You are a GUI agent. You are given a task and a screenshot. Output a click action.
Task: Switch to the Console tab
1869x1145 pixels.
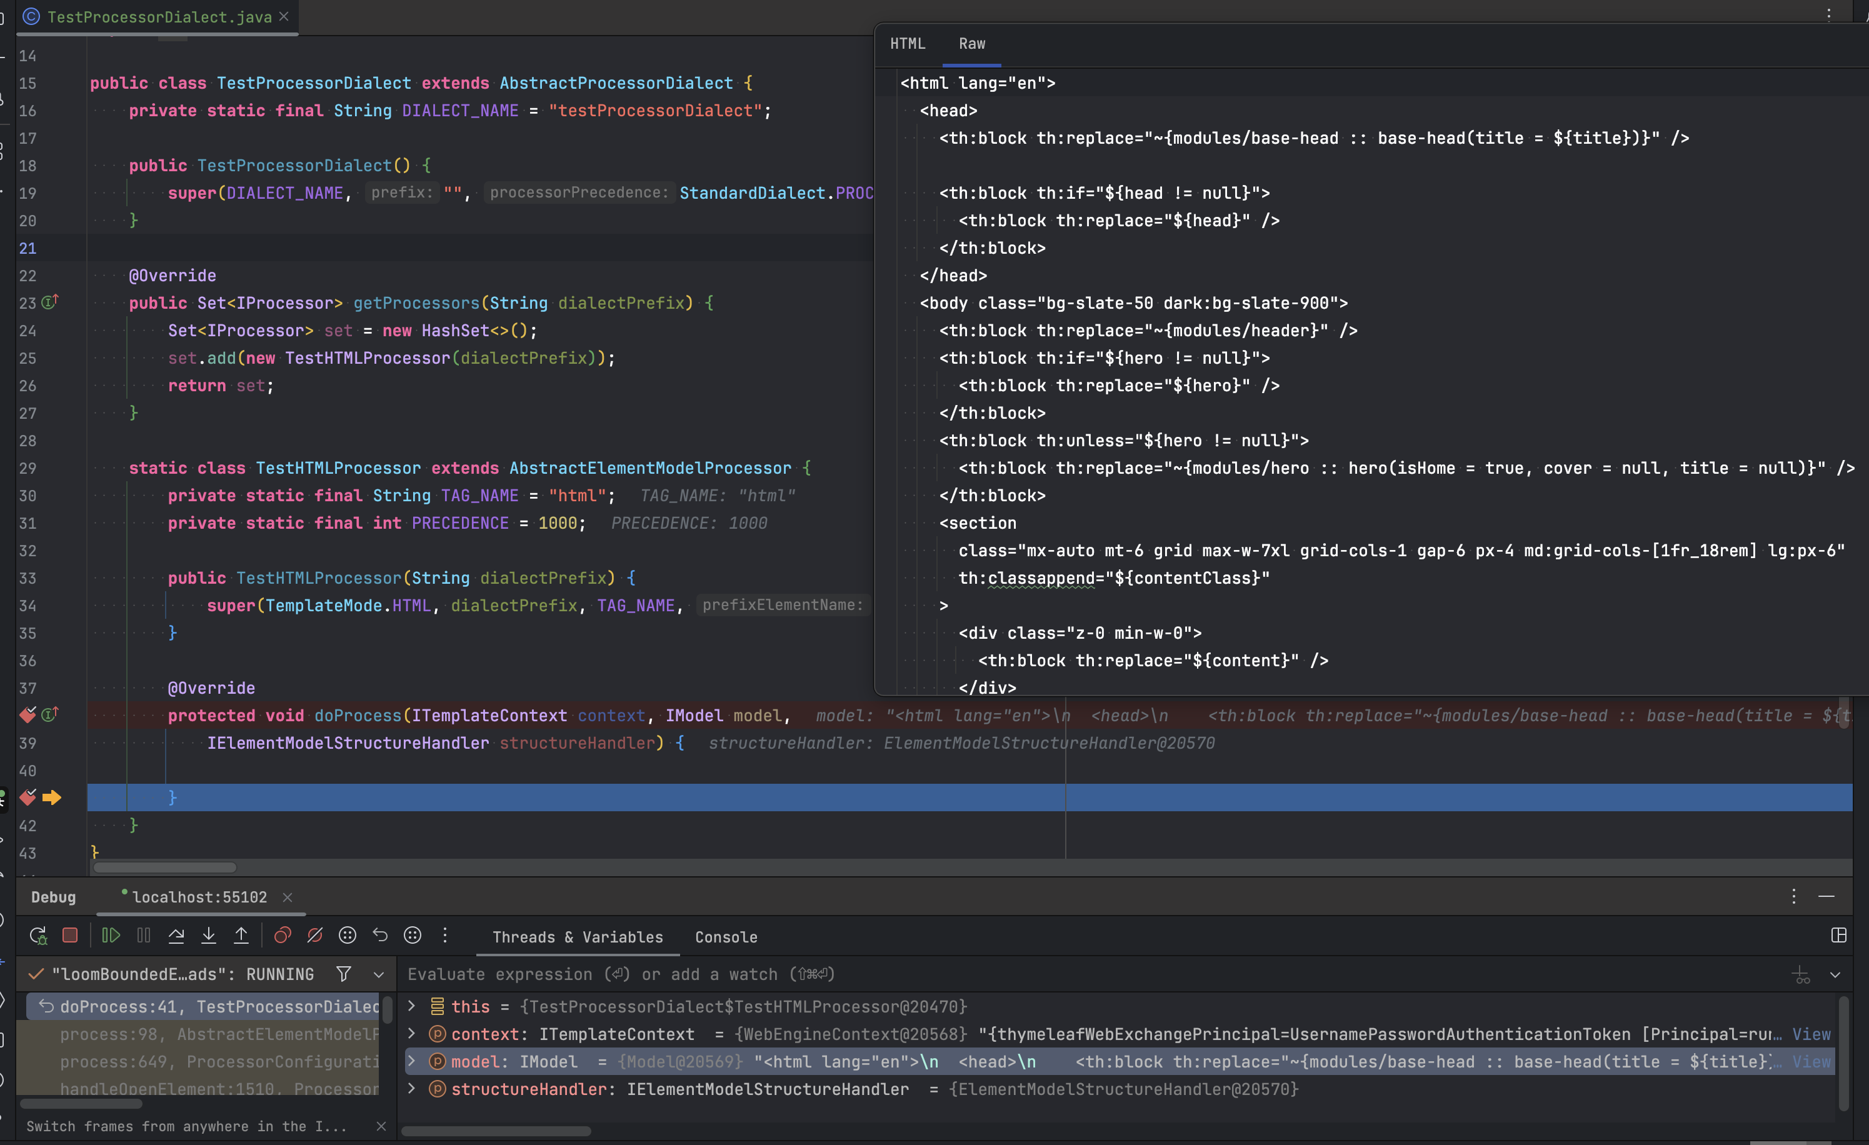click(725, 936)
